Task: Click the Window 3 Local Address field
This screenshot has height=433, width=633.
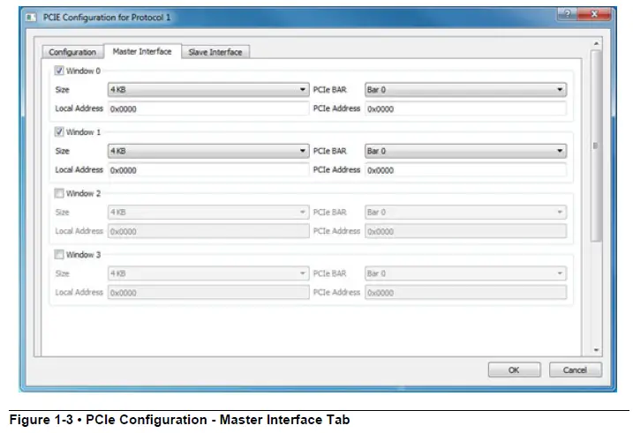Action: [x=208, y=293]
